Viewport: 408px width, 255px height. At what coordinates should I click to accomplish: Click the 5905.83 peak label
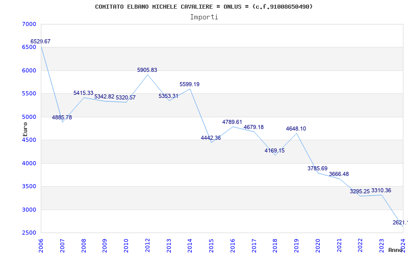147,70
